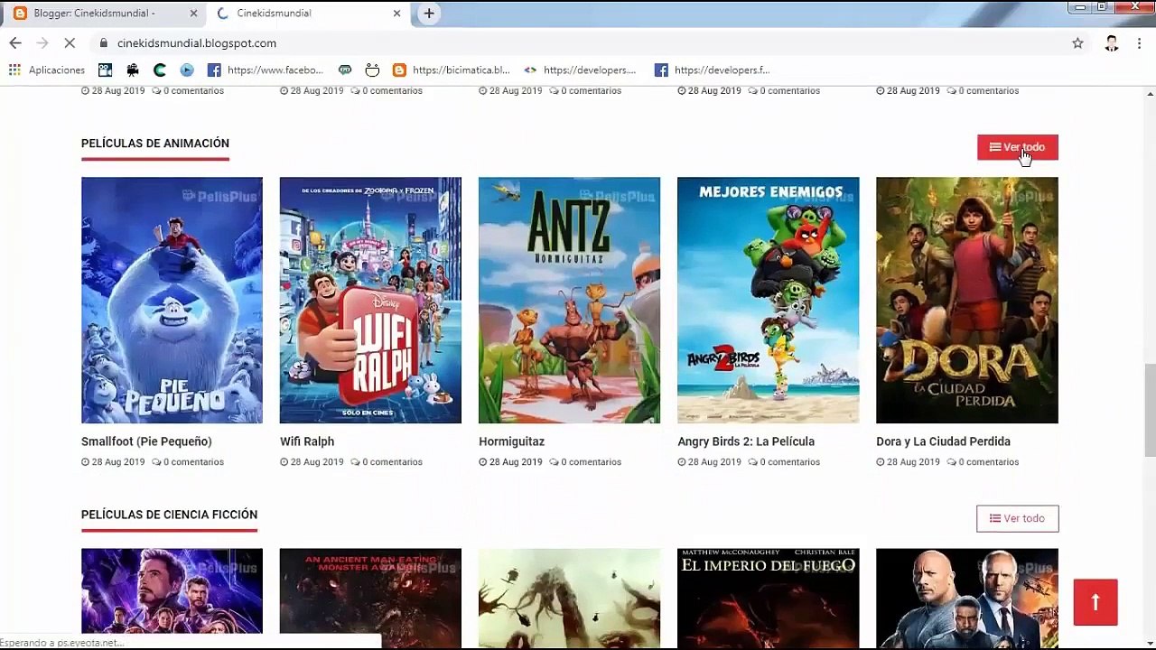The image size is (1156, 650).
Task: Click Ver todo for Películas de Ciencia Ficción
Action: pyautogui.click(x=1017, y=518)
